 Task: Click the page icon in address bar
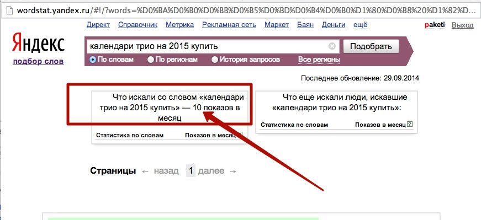(10, 10)
